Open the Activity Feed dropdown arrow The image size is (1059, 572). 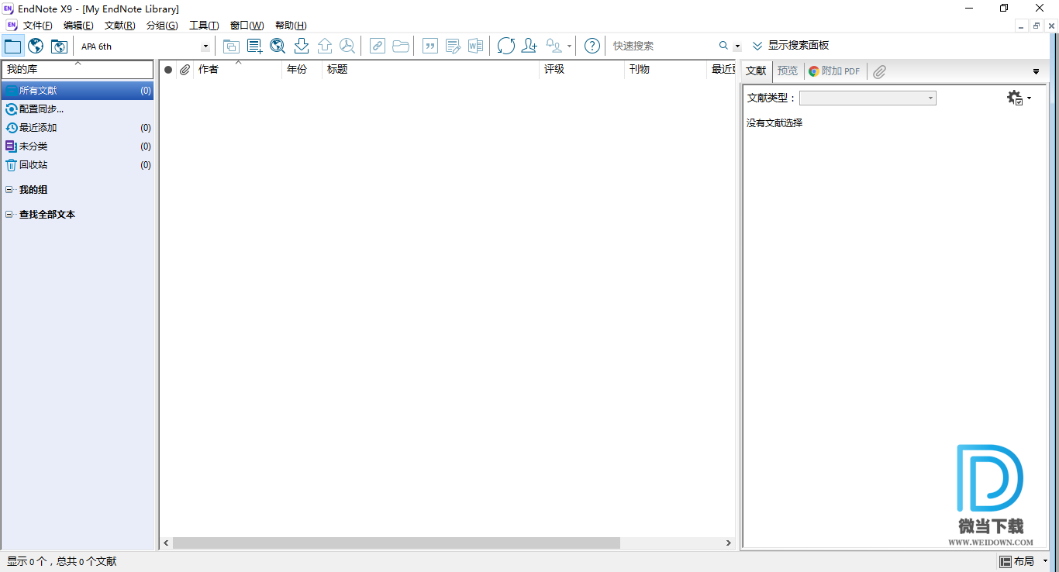(570, 47)
